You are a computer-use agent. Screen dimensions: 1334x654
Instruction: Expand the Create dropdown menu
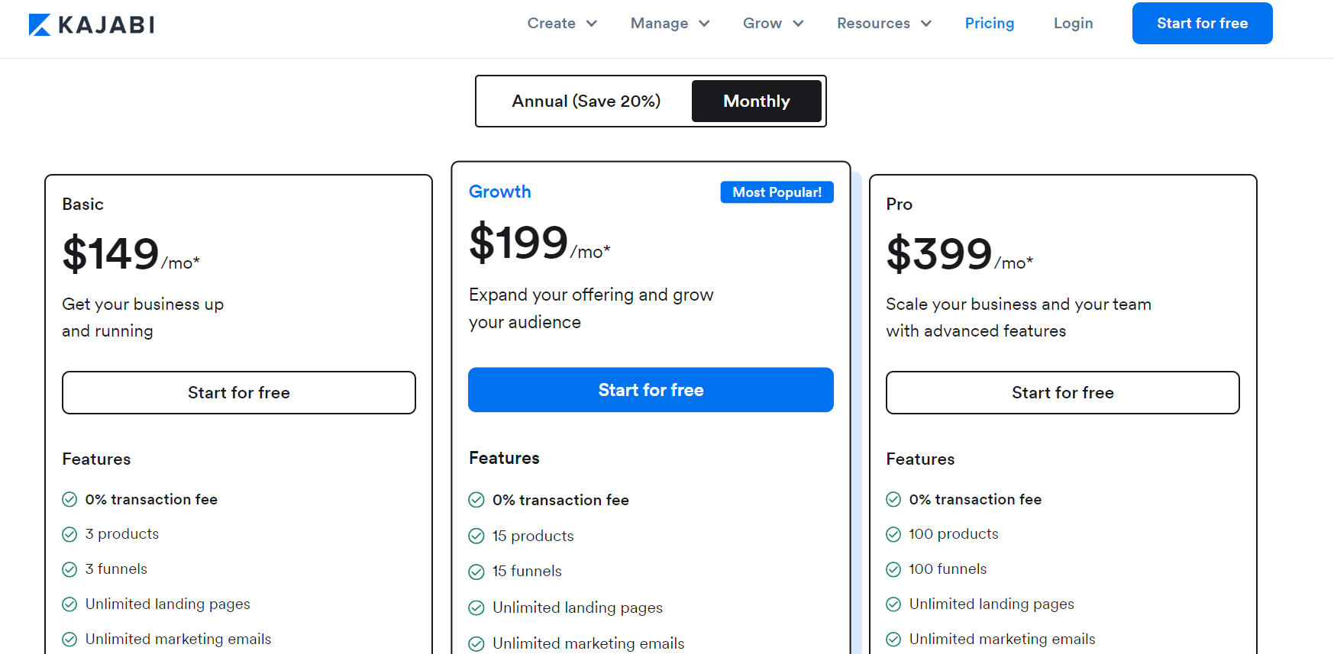click(562, 24)
